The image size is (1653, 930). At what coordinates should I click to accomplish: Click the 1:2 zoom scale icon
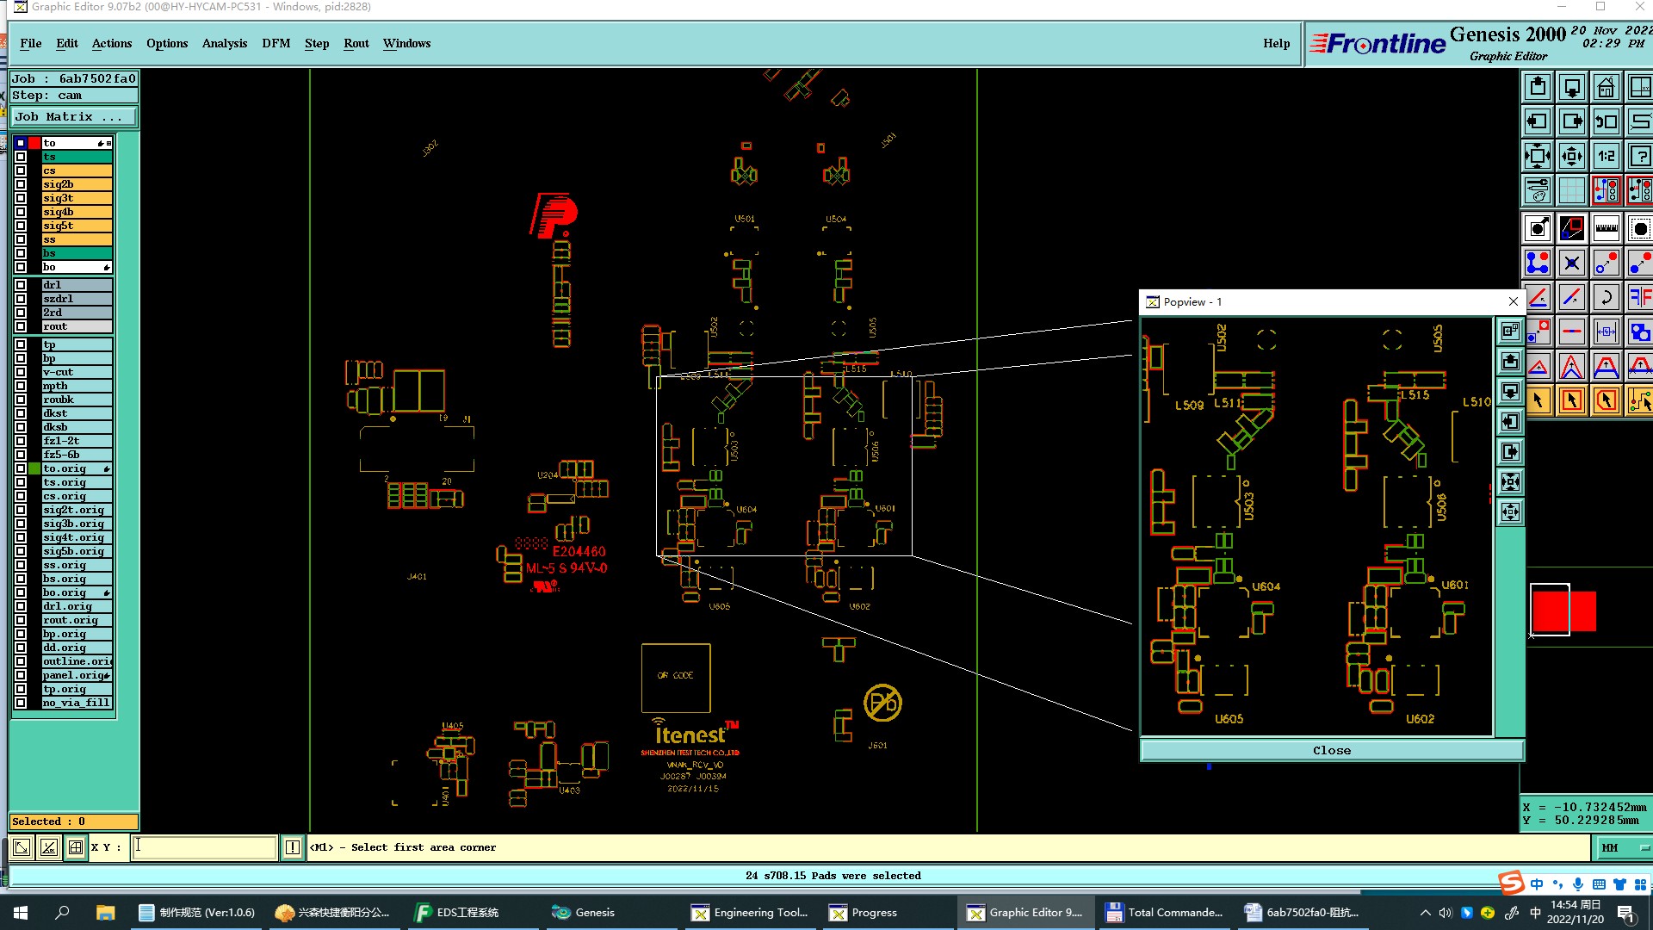pyautogui.click(x=1606, y=157)
